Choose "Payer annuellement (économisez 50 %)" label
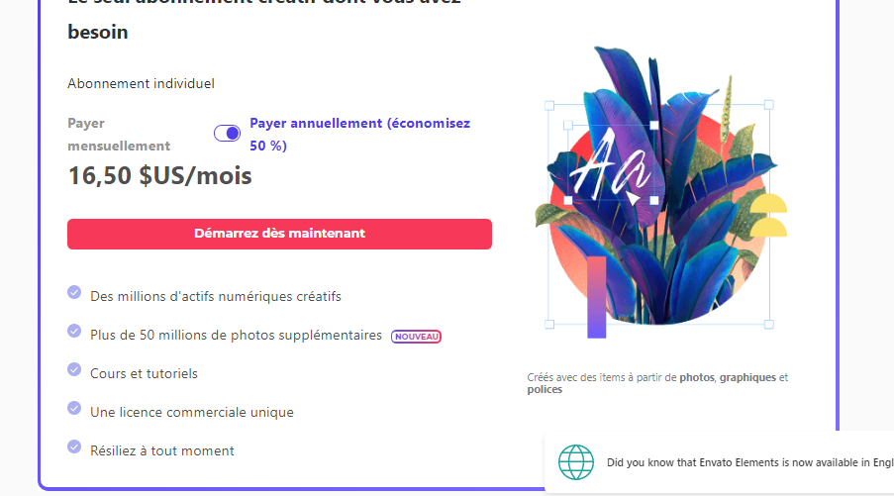This screenshot has width=894, height=496. pyautogui.click(x=359, y=134)
